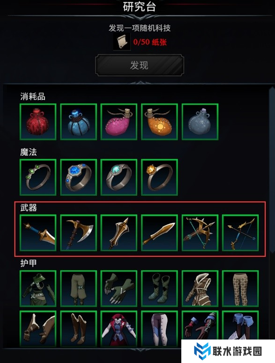The image size is (275, 363).
Task: Select the teal-gem ring
Action: tap(119, 178)
